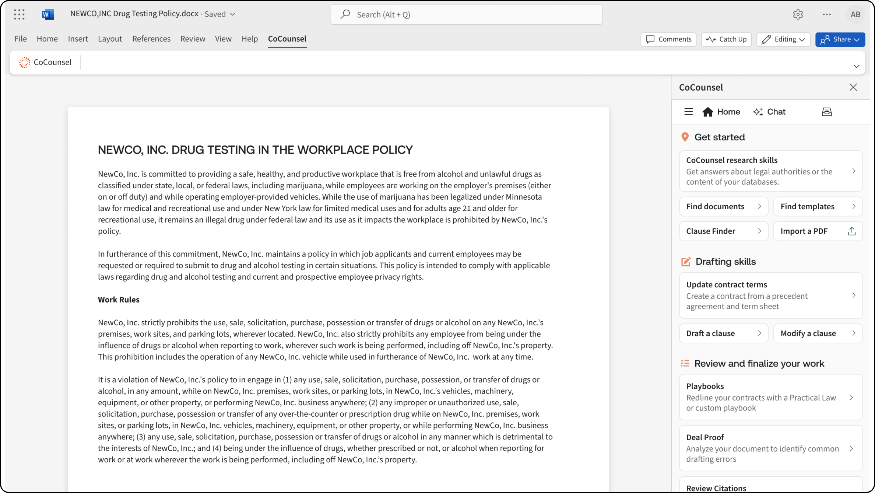Open the settings gear icon
This screenshot has width=875, height=493.
[798, 14]
